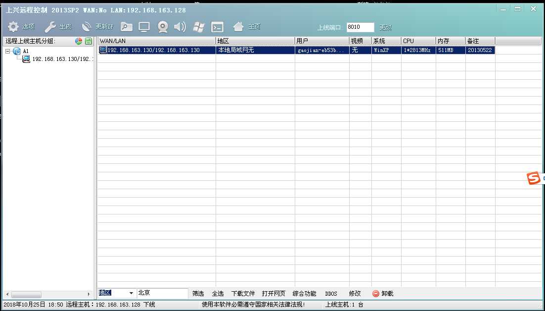This screenshot has width=545, height=311.
Task: Click left arrow of tree scrollbar
Action: [7, 294]
